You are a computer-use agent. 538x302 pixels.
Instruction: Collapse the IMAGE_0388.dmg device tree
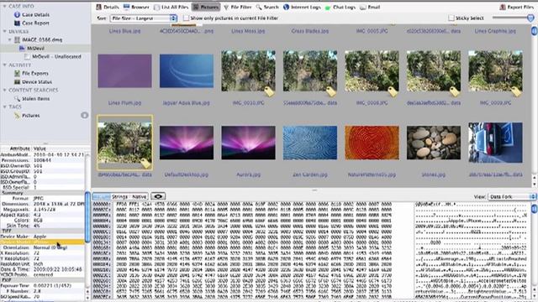click(x=9, y=39)
